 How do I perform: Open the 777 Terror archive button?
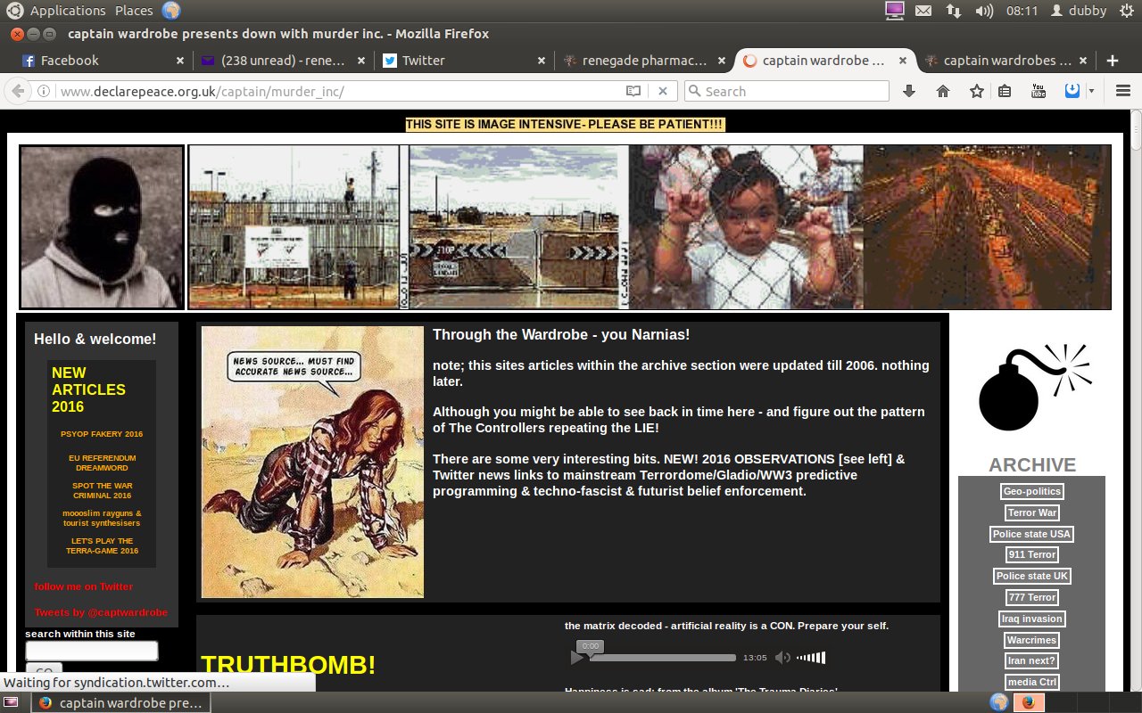(x=1031, y=597)
